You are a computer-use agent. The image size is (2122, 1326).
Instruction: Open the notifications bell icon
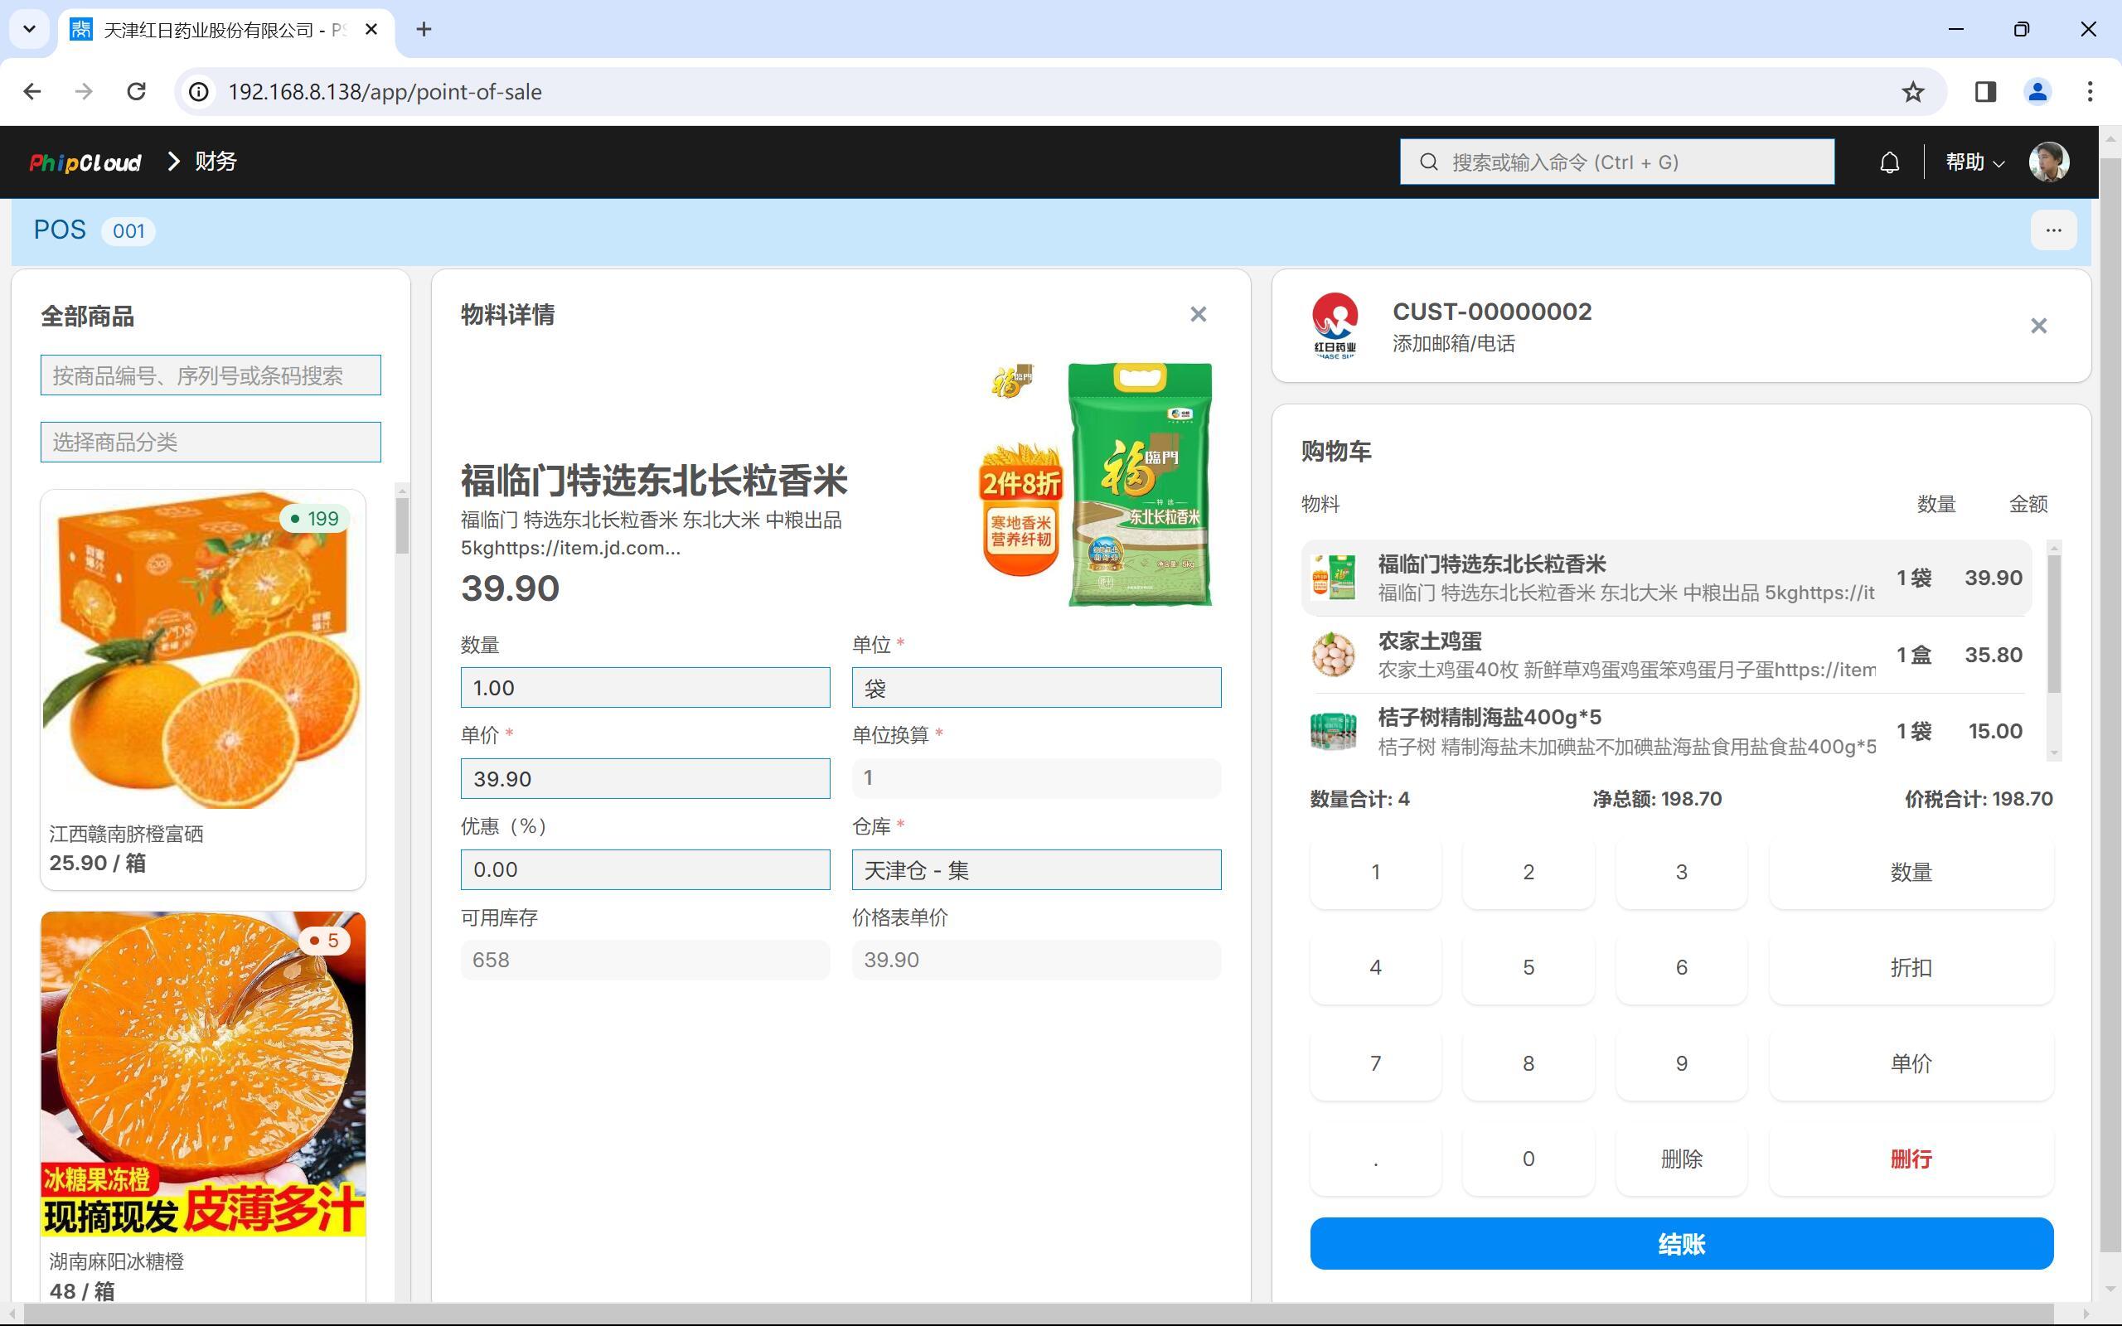(1889, 162)
